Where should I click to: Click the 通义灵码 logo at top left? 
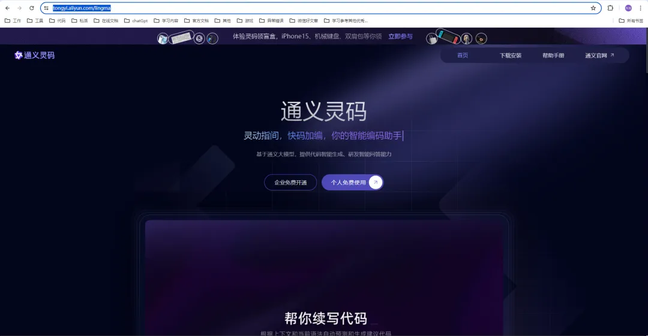pos(34,55)
